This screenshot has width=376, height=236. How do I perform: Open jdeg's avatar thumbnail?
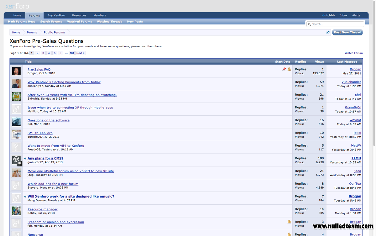[16, 173]
